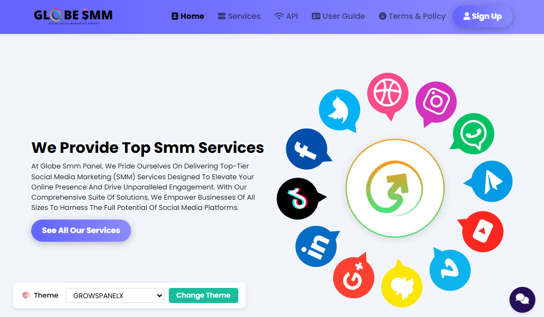Image resolution: width=544 pixels, height=317 pixels.
Task: Expand the GROWSPANELX theme dropdown
Action: tap(115, 295)
